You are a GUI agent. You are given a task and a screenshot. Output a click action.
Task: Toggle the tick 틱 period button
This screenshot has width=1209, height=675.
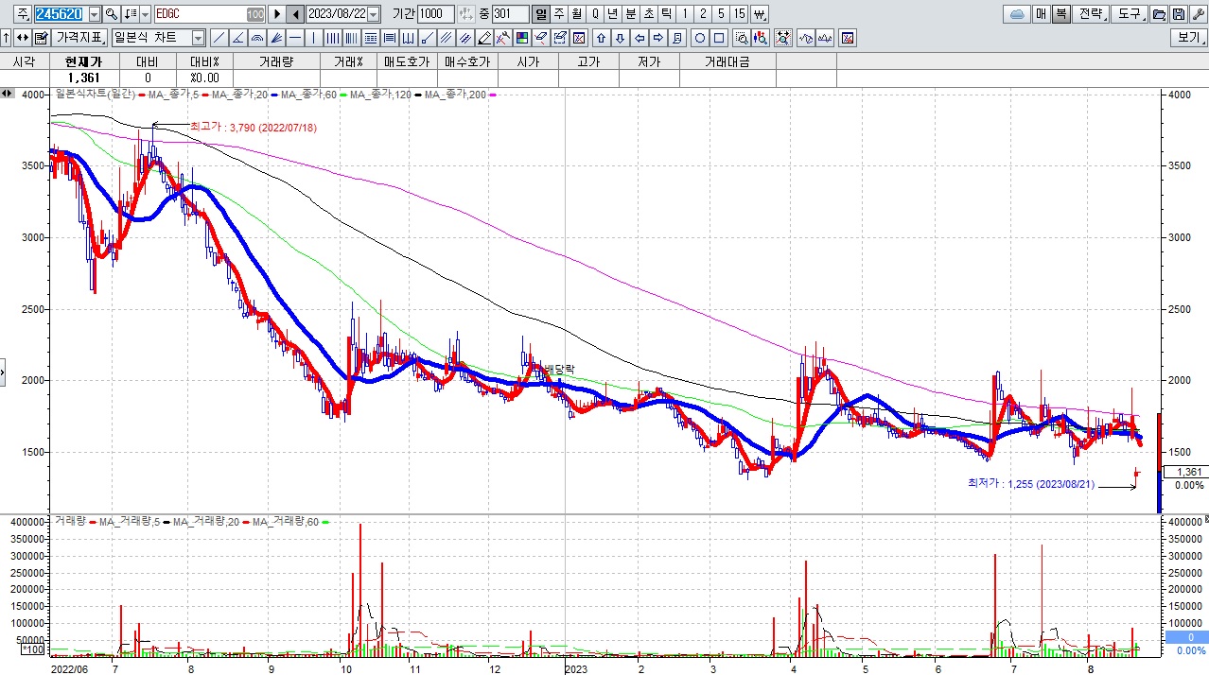[666, 14]
